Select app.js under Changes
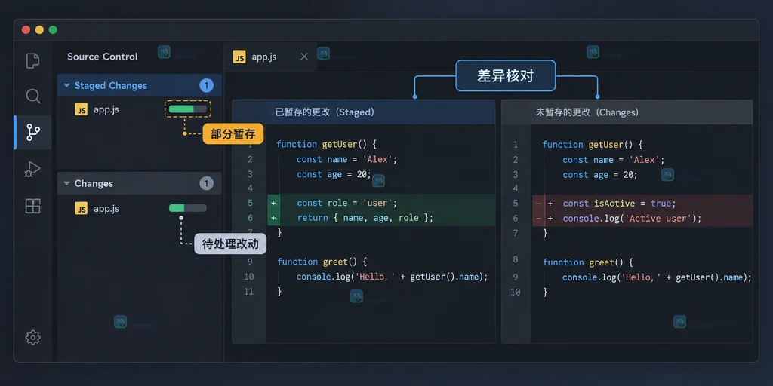 140,208
